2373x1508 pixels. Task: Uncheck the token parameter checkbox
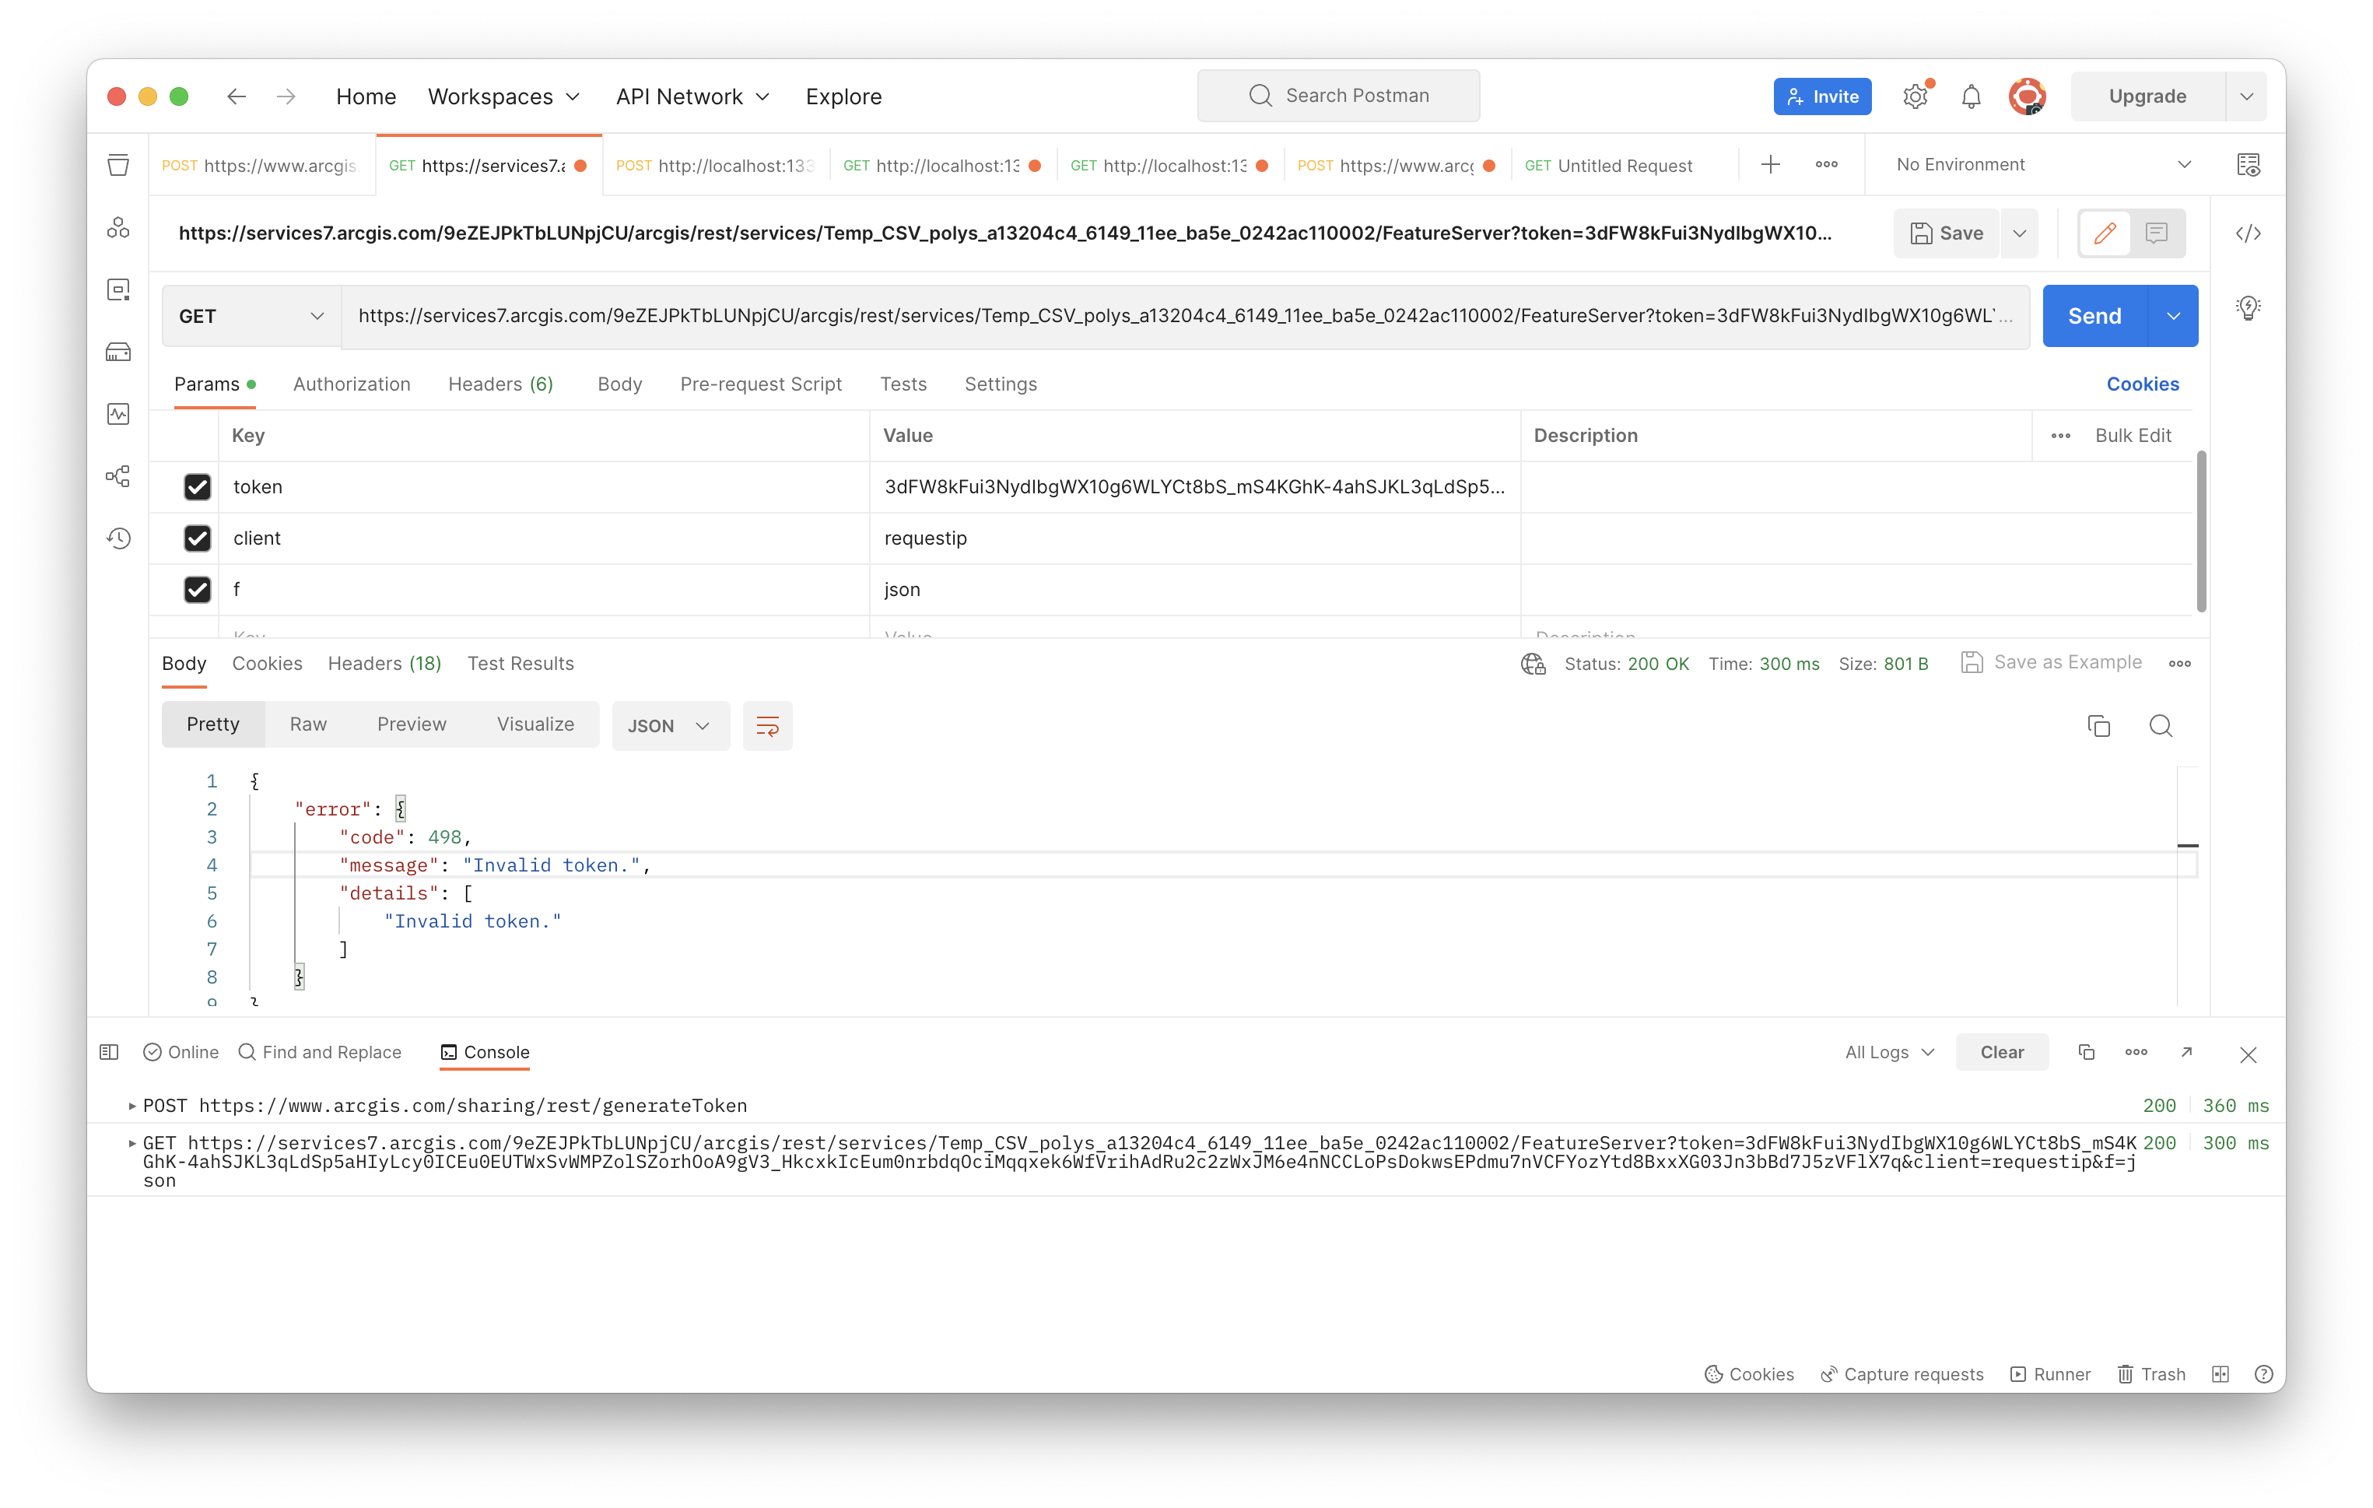197,487
